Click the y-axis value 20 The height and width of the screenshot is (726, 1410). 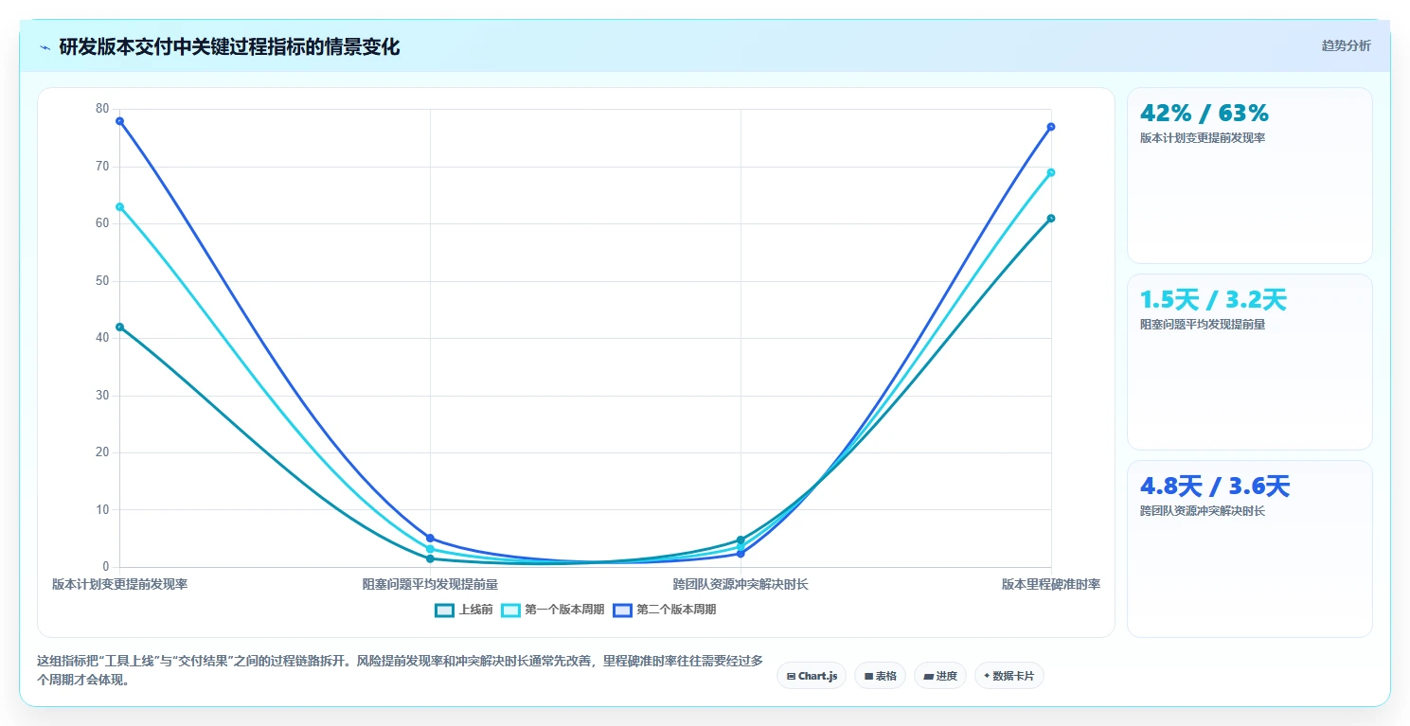pos(102,452)
